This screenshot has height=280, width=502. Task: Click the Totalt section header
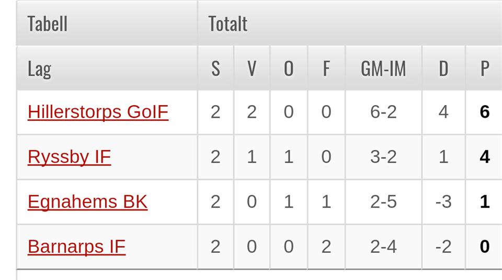[x=227, y=24]
